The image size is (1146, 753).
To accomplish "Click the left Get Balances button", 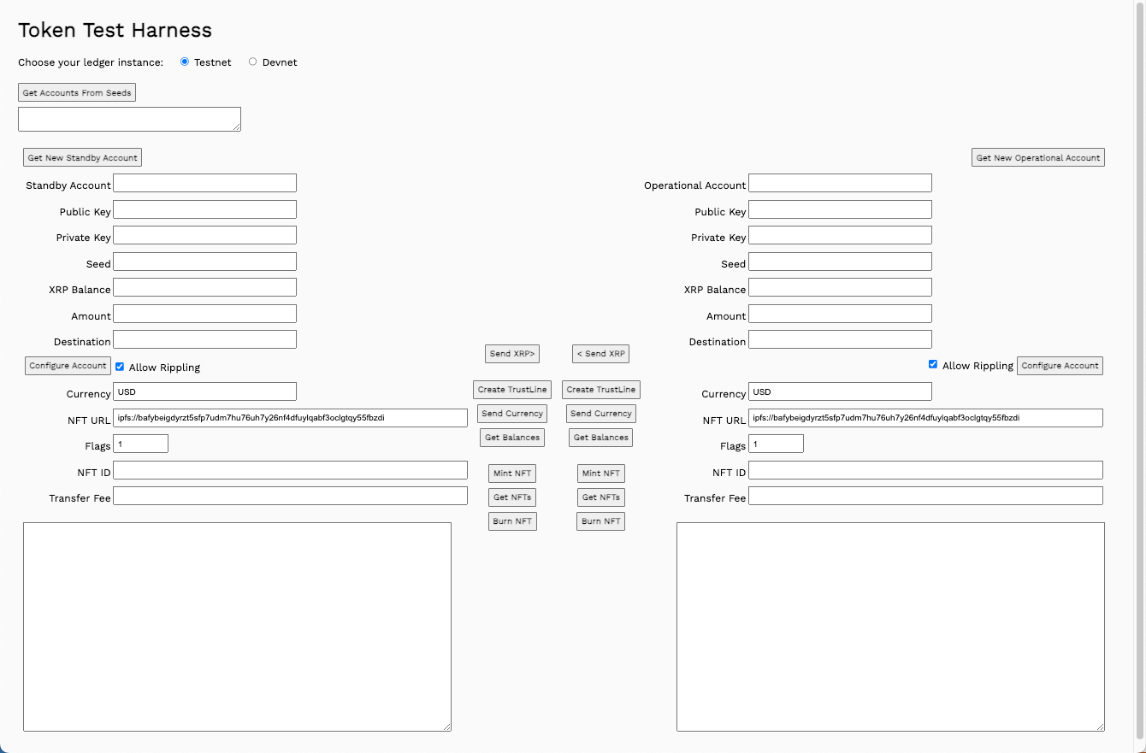I will [x=512, y=438].
